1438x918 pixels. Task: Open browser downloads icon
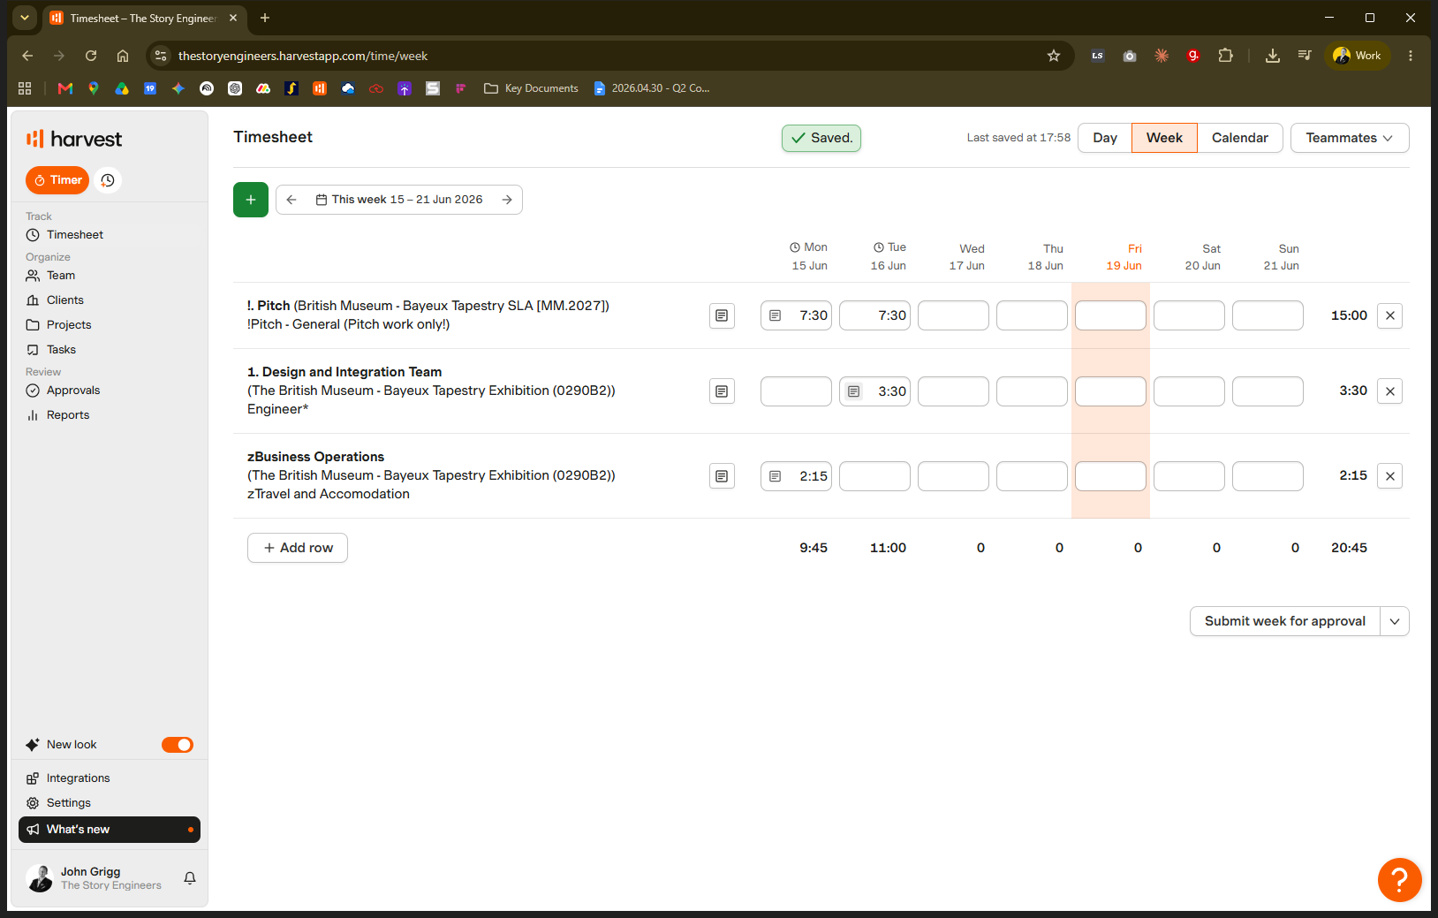click(1273, 56)
